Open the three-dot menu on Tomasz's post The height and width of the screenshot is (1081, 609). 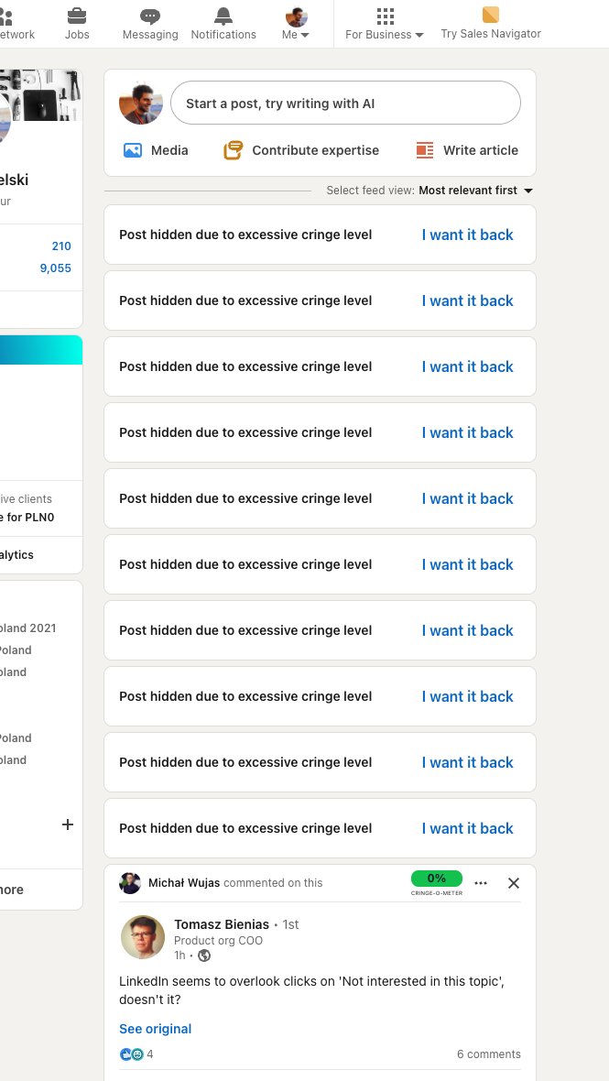pos(481,883)
